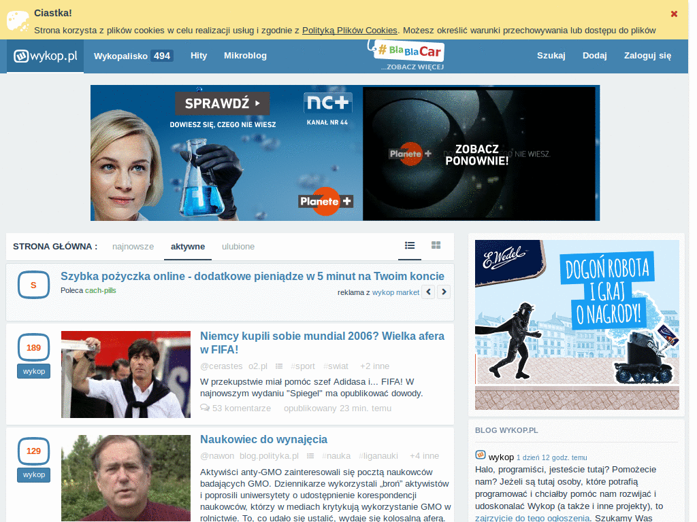Click the 129 vote counter
This screenshot has width=697, height=522.
(33, 451)
